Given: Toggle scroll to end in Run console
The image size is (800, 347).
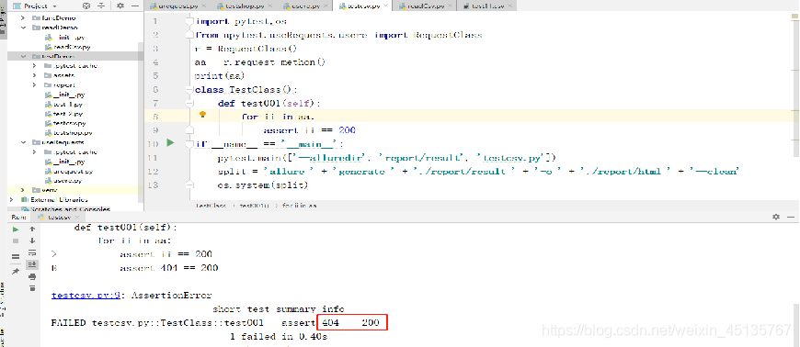Looking at the screenshot, I should (32, 264).
